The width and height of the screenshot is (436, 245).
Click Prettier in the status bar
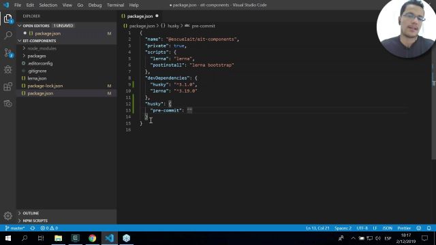click(x=404, y=228)
